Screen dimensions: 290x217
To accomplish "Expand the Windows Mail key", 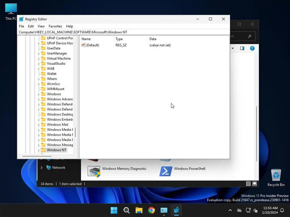I will (x=39, y=125).
